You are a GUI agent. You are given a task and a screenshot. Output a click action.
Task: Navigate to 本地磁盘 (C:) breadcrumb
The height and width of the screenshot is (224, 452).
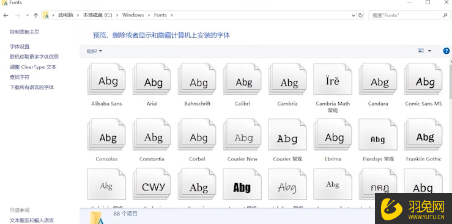pyautogui.click(x=97, y=15)
